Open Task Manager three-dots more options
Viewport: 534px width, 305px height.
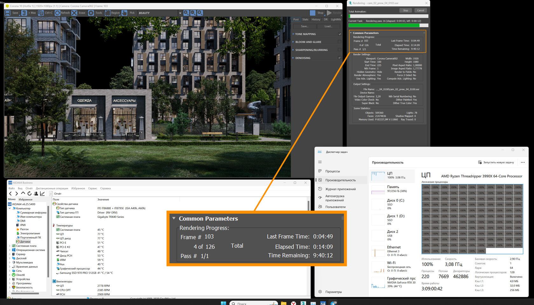click(x=523, y=162)
